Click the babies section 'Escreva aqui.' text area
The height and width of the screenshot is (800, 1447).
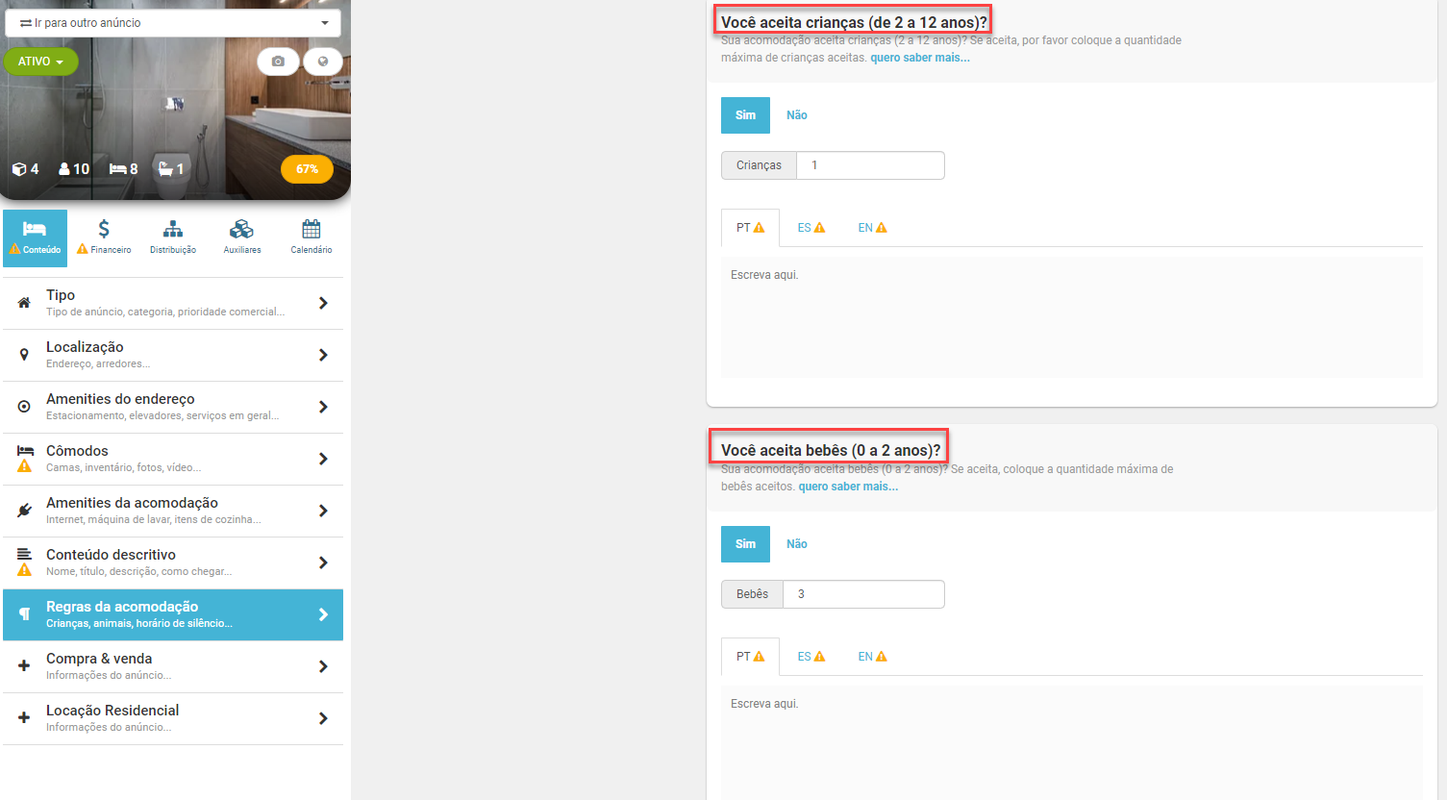(1072, 742)
